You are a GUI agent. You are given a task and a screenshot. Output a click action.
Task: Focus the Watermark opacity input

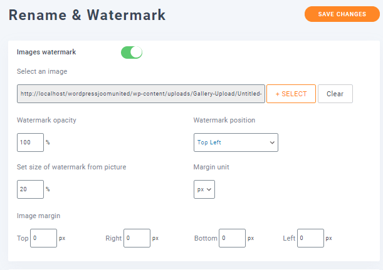pyautogui.click(x=30, y=142)
